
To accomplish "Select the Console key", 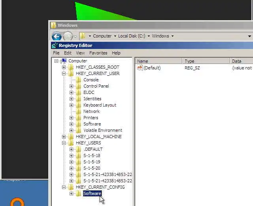I will pyautogui.click(x=91, y=80).
